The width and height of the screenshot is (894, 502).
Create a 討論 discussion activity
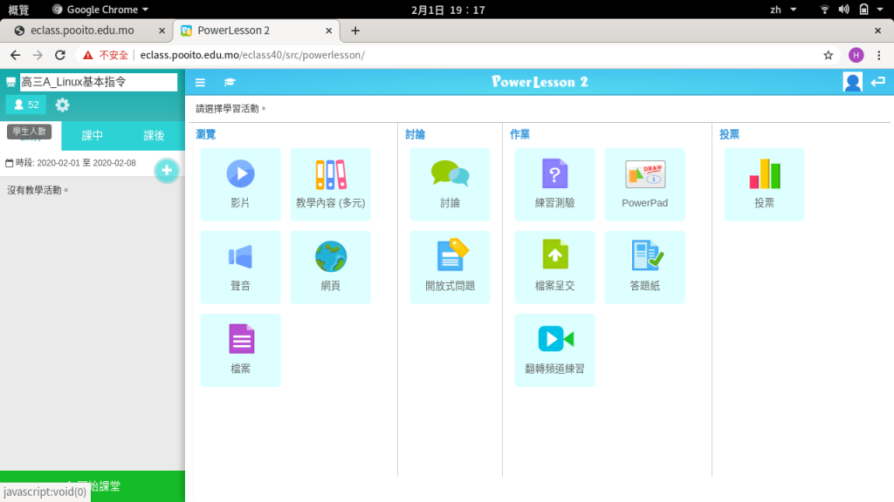click(450, 184)
